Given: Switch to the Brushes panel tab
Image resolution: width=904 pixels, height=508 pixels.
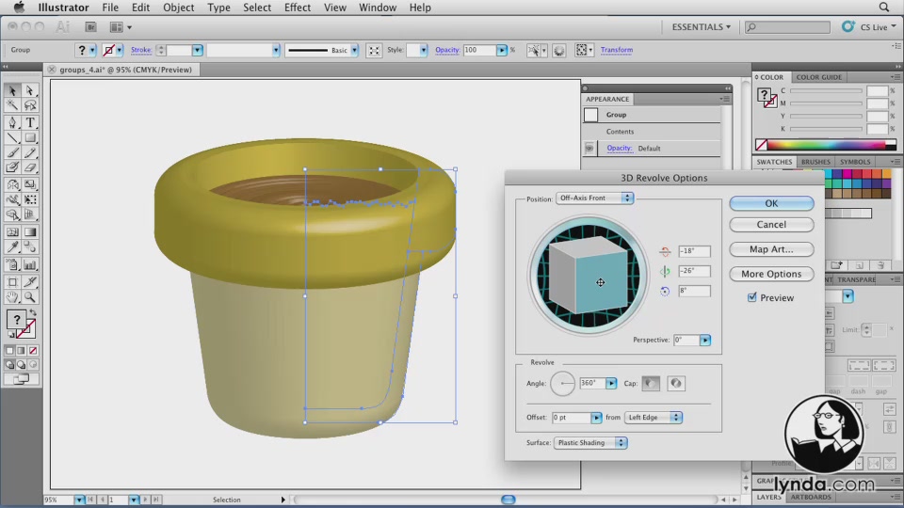Looking at the screenshot, I should (815, 162).
